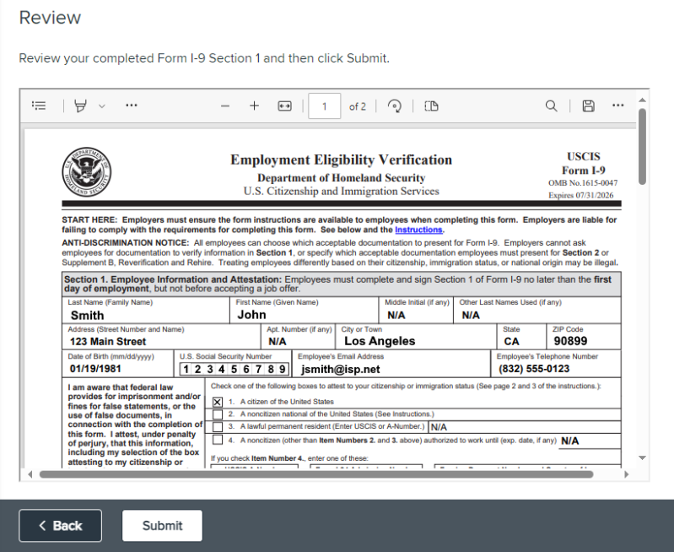
Task: Click the scroll right arrow
Action: 626,474
